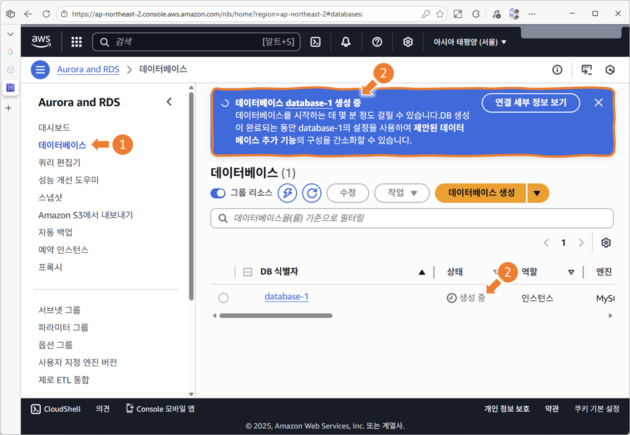The height and width of the screenshot is (435, 630).
Task: Click the AWS top search box
Action: coord(196,42)
